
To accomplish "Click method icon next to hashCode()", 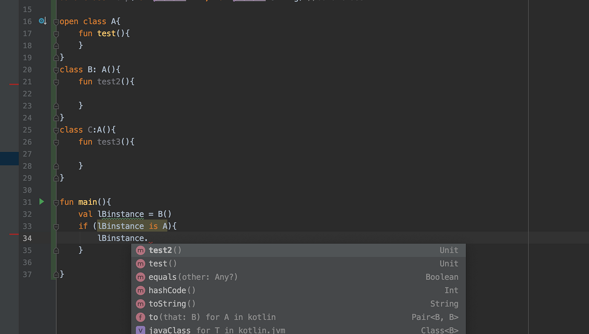I will coord(141,291).
